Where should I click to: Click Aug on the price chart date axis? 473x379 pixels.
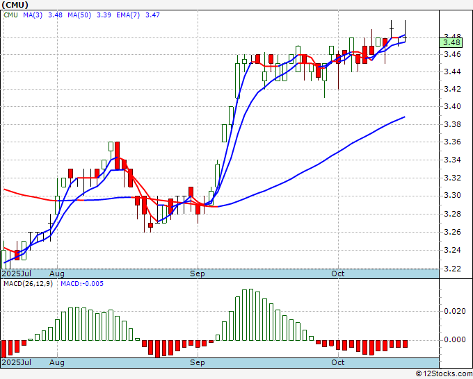57,273
